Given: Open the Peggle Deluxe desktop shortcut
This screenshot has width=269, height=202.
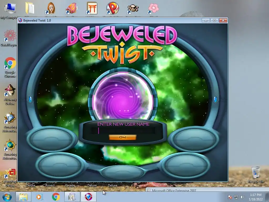Looking at the screenshot, I should coord(112,8).
